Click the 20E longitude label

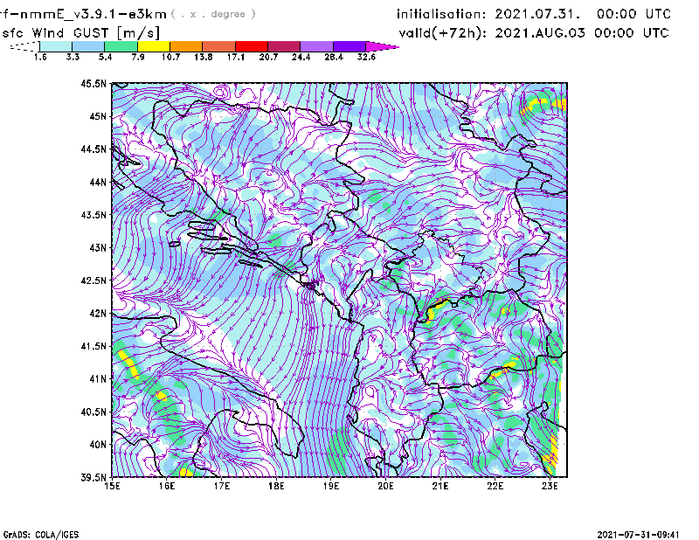385,486
